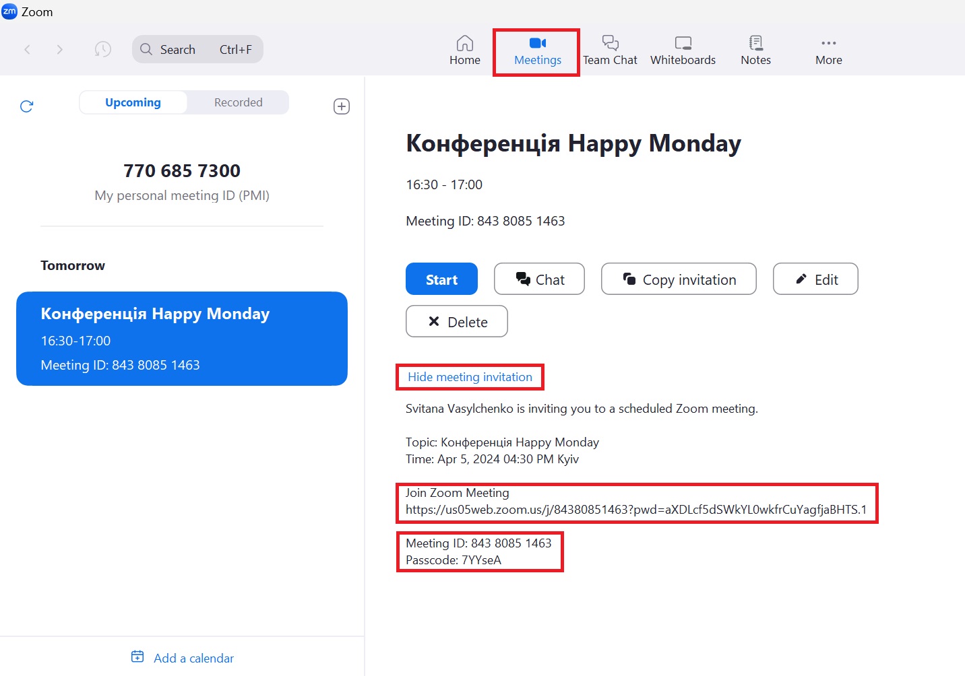Open the Meetings tab
This screenshot has width=965, height=676.
(537, 51)
